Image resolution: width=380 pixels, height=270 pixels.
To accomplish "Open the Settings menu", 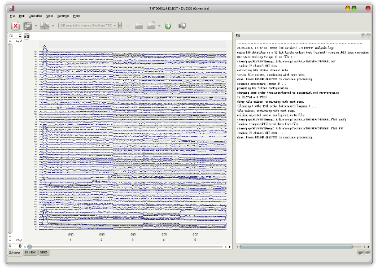I will point(63,16).
